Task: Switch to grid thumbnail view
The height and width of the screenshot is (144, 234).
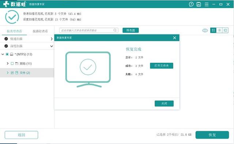Action: (x=213, y=30)
